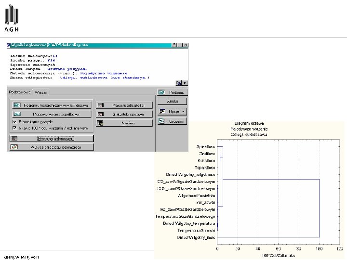The width and height of the screenshot is (347, 260).
Task: Open the vertical icicle plot (wykres sopelkowy)
Action: 52,114
